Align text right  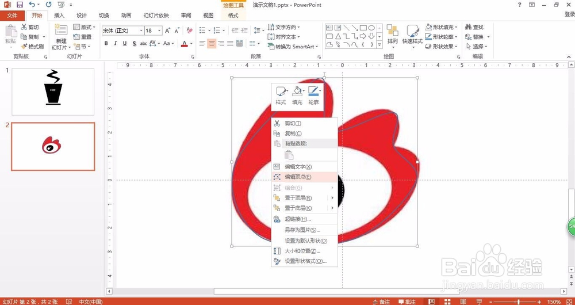pos(221,43)
